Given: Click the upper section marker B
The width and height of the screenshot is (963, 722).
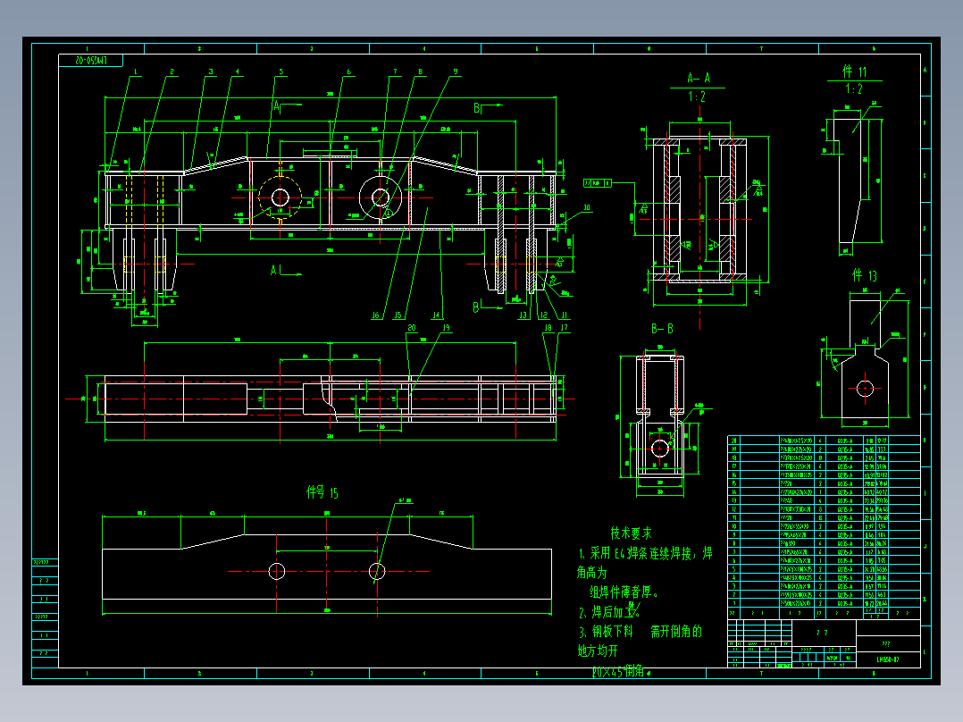Looking at the screenshot, I should pyautogui.click(x=476, y=108).
